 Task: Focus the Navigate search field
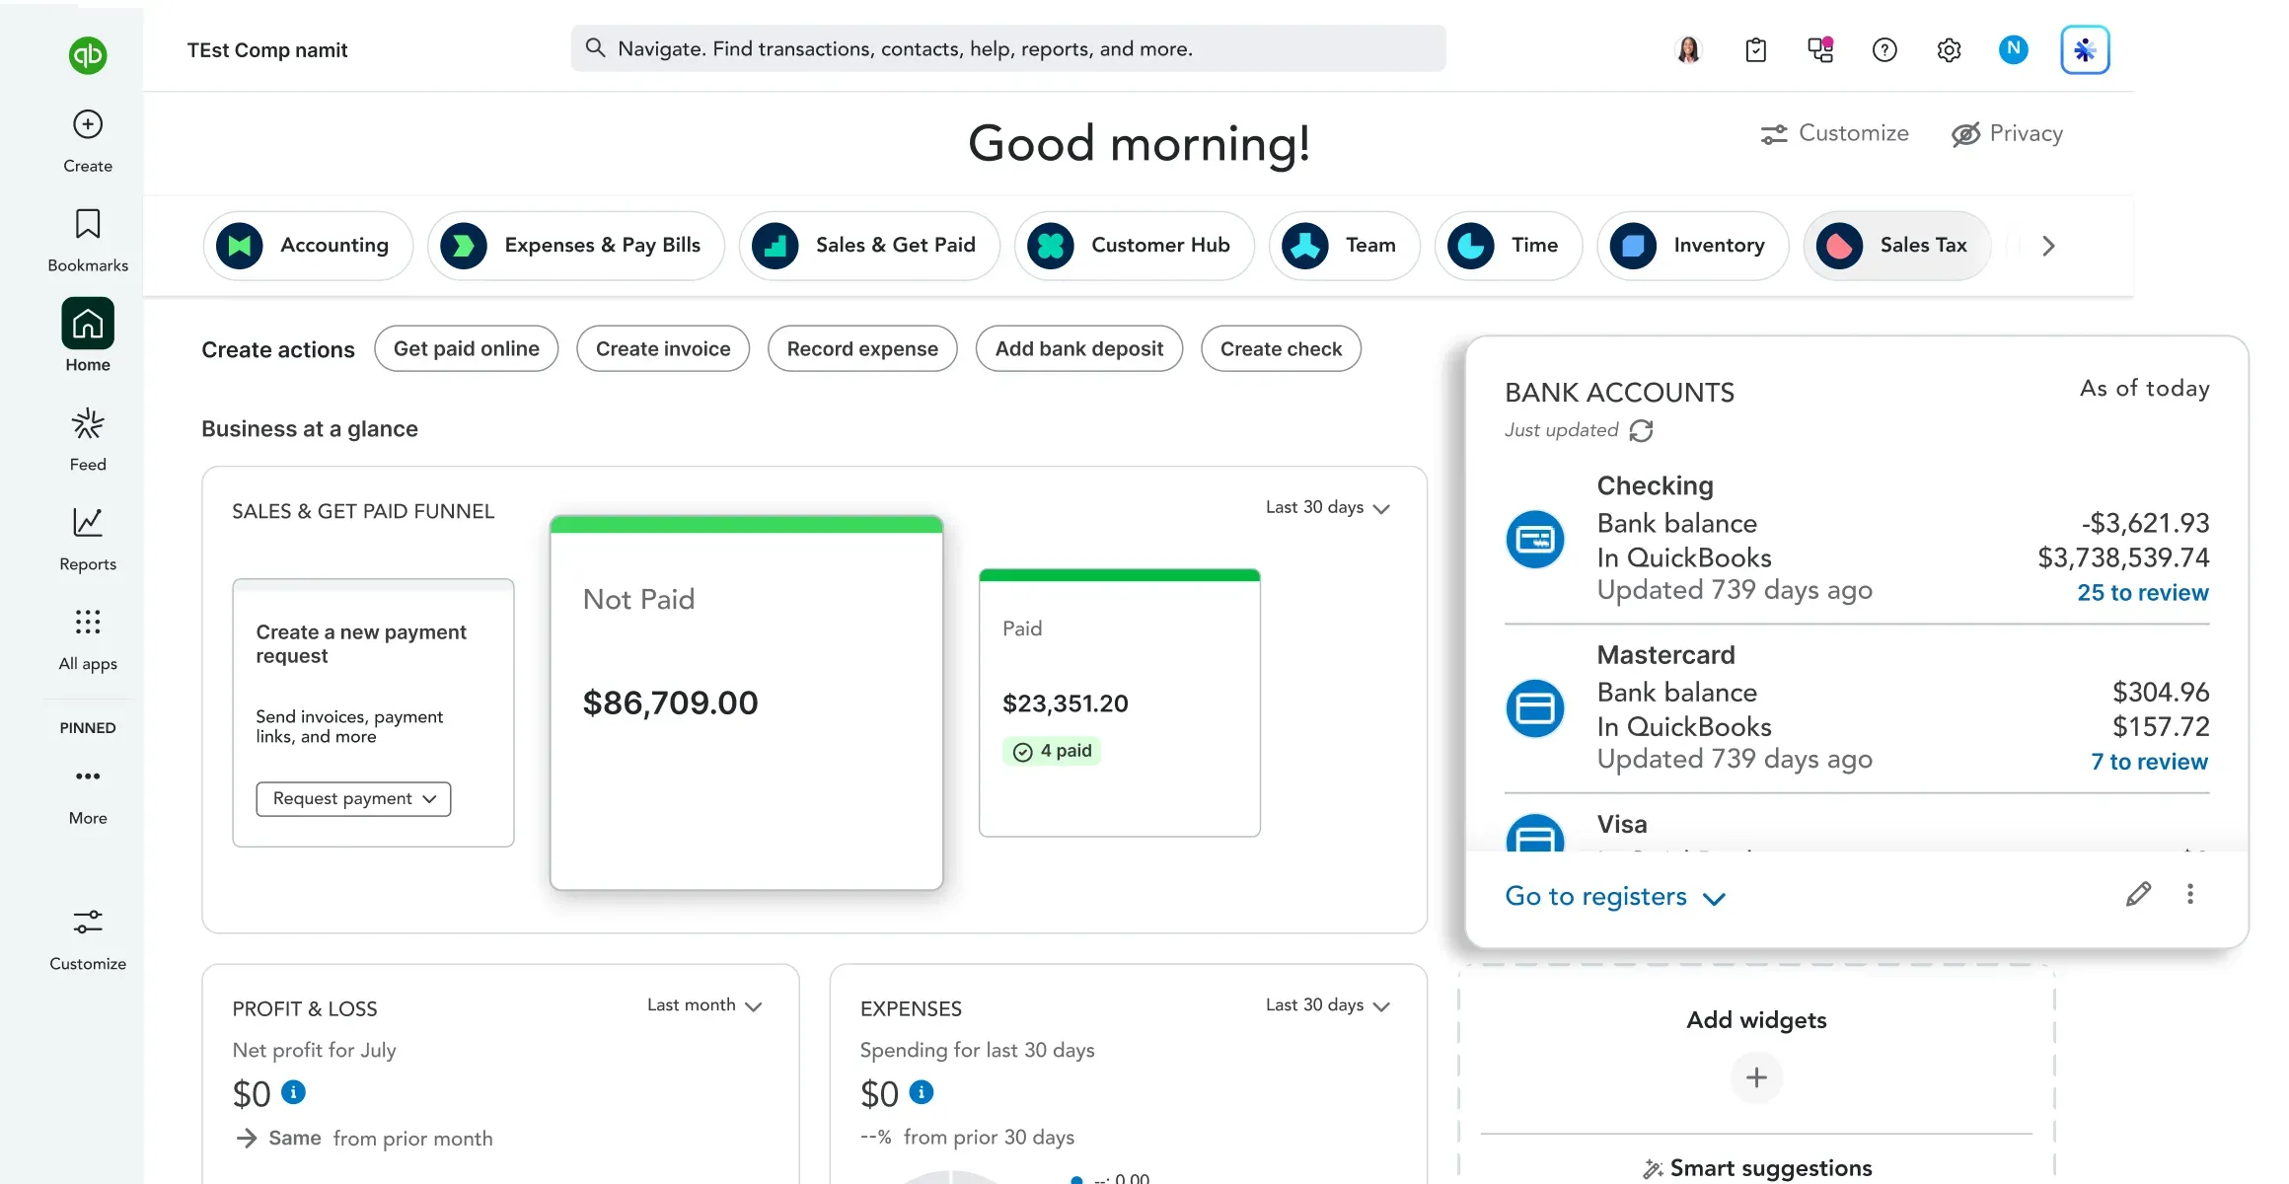(x=1008, y=48)
